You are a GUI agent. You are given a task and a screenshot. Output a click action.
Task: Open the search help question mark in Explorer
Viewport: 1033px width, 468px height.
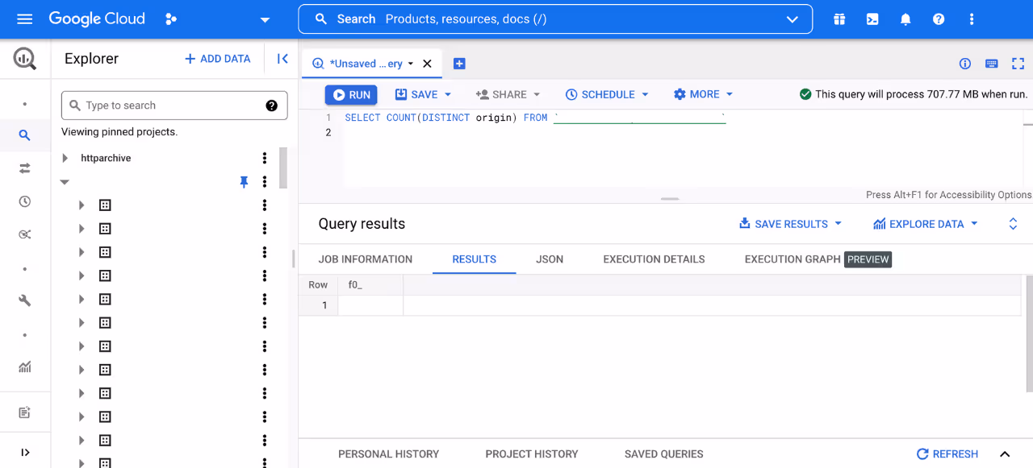click(x=271, y=105)
